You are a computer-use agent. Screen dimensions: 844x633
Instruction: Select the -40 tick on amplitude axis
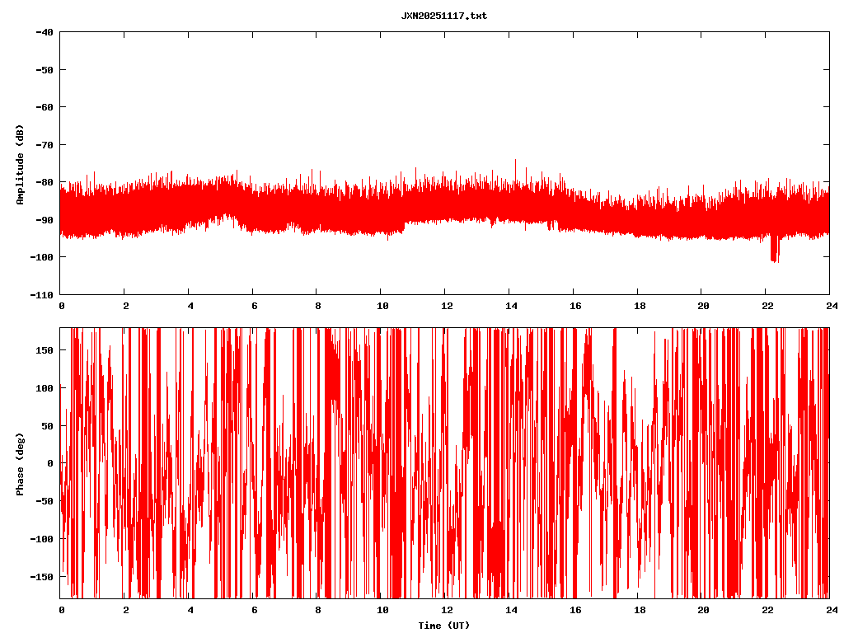point(44,32)
